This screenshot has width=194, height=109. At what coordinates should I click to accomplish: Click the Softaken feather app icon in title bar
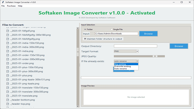[x=3, y=2]
